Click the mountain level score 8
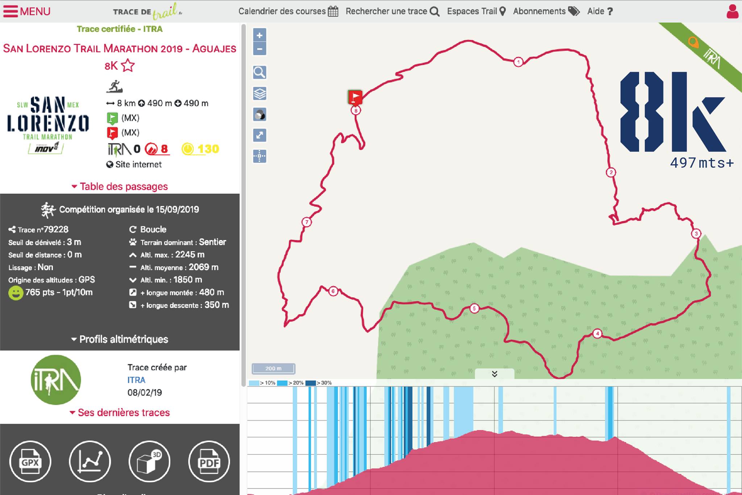 click(157, 149)
